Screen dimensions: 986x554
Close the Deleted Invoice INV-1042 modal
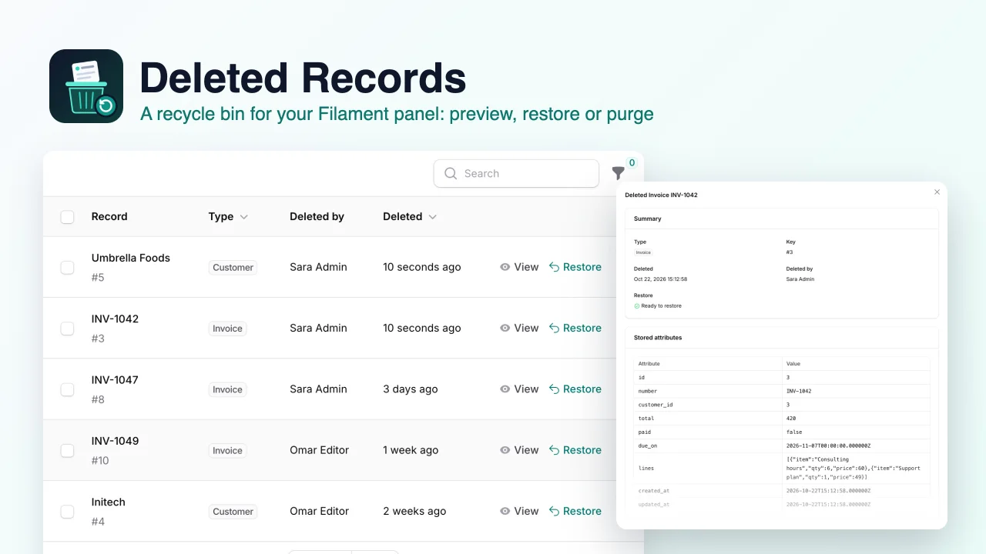pos(937,192)
